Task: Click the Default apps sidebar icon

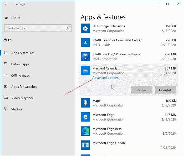Action: pos(6,64)
